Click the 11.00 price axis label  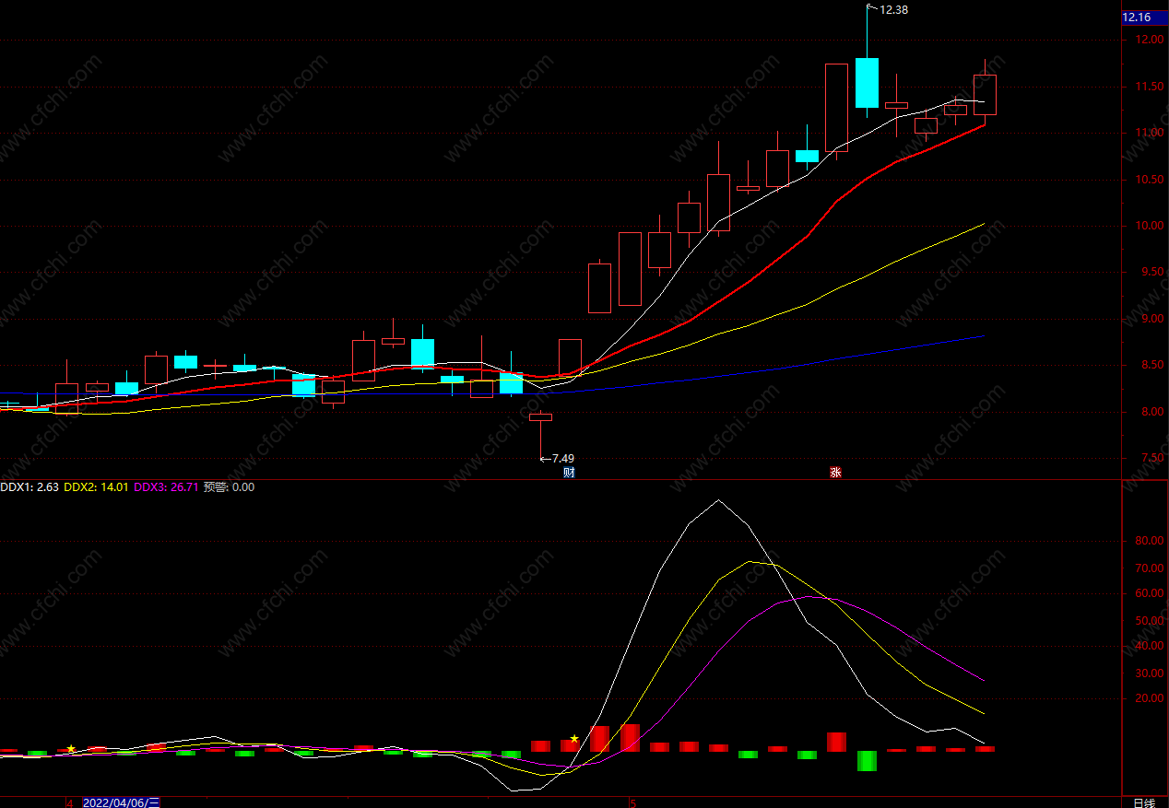tap(1149, 133)
